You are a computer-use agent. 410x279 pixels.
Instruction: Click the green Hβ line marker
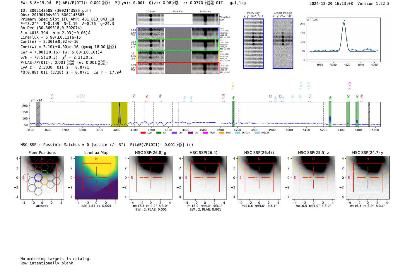[x=330, y=114]
